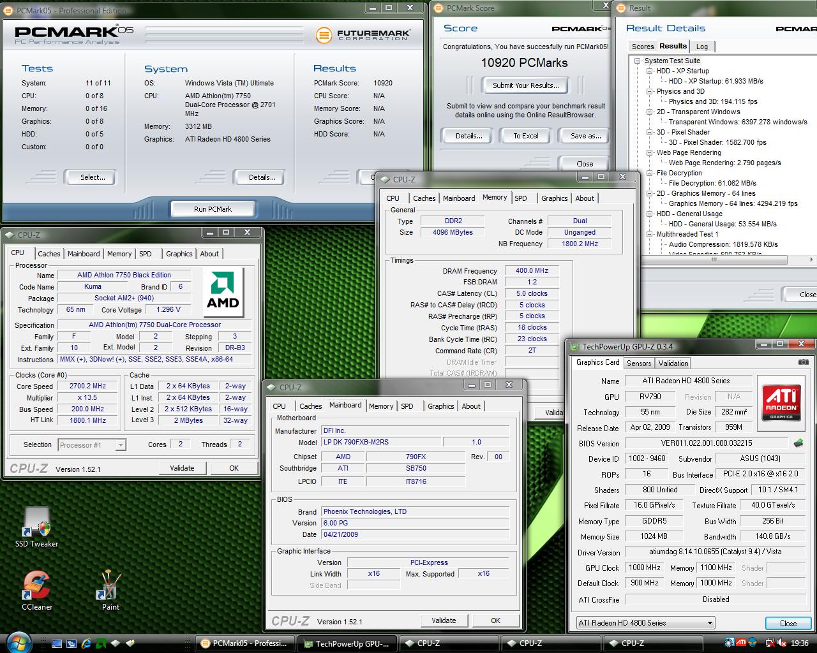Viewport: 817px width, 653px height.
Task: Click the Windows Start orb
Action: [x=17, y=643]
